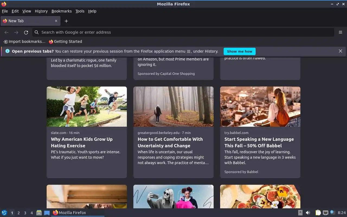347x217 pixels.
Task: Switch to workspace 3
Action: 25,213
